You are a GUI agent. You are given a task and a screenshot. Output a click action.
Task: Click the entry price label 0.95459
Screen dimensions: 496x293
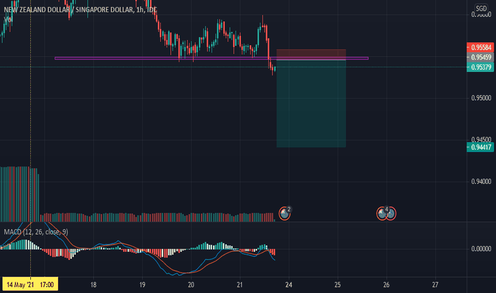click(x=480, y=58)
